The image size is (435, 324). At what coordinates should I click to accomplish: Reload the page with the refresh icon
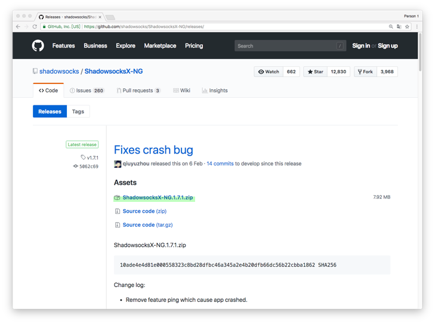point(35,27)
